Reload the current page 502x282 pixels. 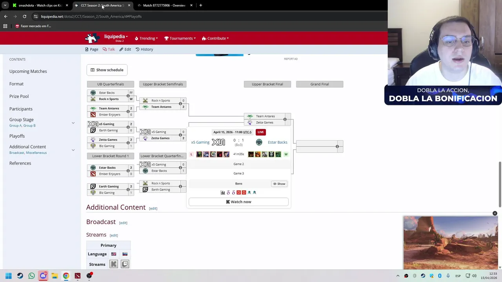[x=24, y=16]
